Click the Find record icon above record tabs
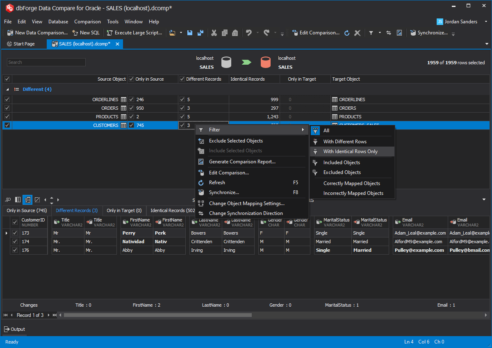Screen dimensions: 492x348 (x=8, y=200)
